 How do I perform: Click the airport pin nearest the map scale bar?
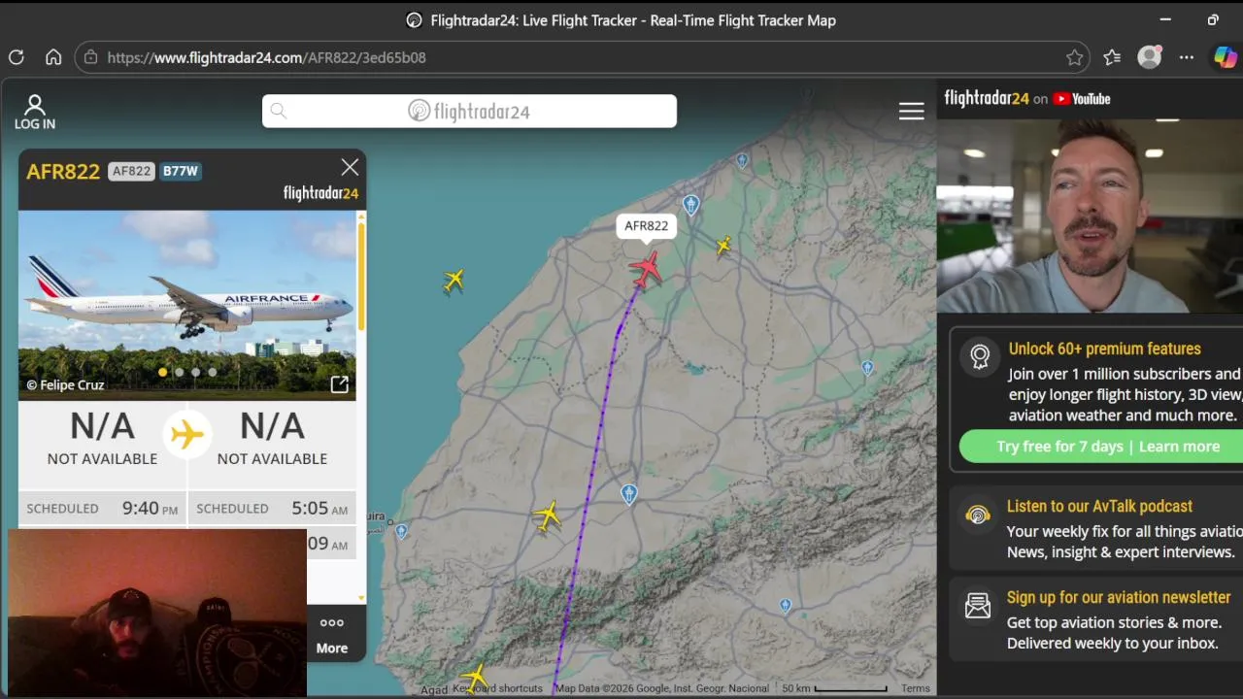point(785,606)
